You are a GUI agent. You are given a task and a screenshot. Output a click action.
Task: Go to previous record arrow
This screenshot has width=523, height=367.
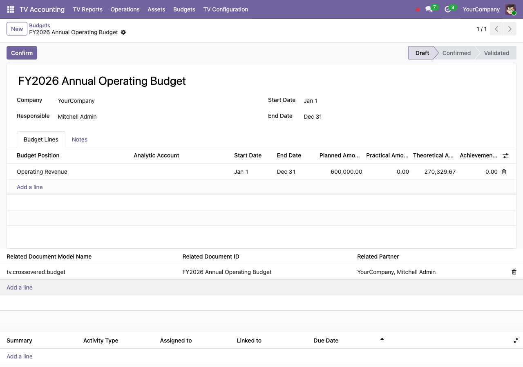tap(496, 29)
